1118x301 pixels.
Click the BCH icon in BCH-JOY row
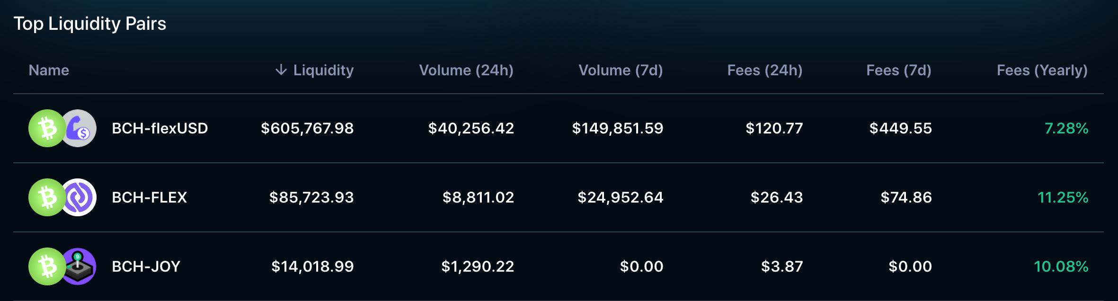(x=47, y=266)
